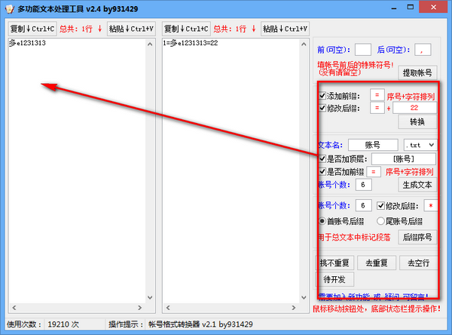Click the 转换 button
This screenshot has width=452, height=335.
tap(417, 121)
